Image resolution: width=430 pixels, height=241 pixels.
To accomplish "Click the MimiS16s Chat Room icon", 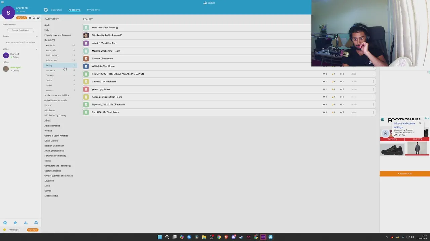I will pos(86,27).
